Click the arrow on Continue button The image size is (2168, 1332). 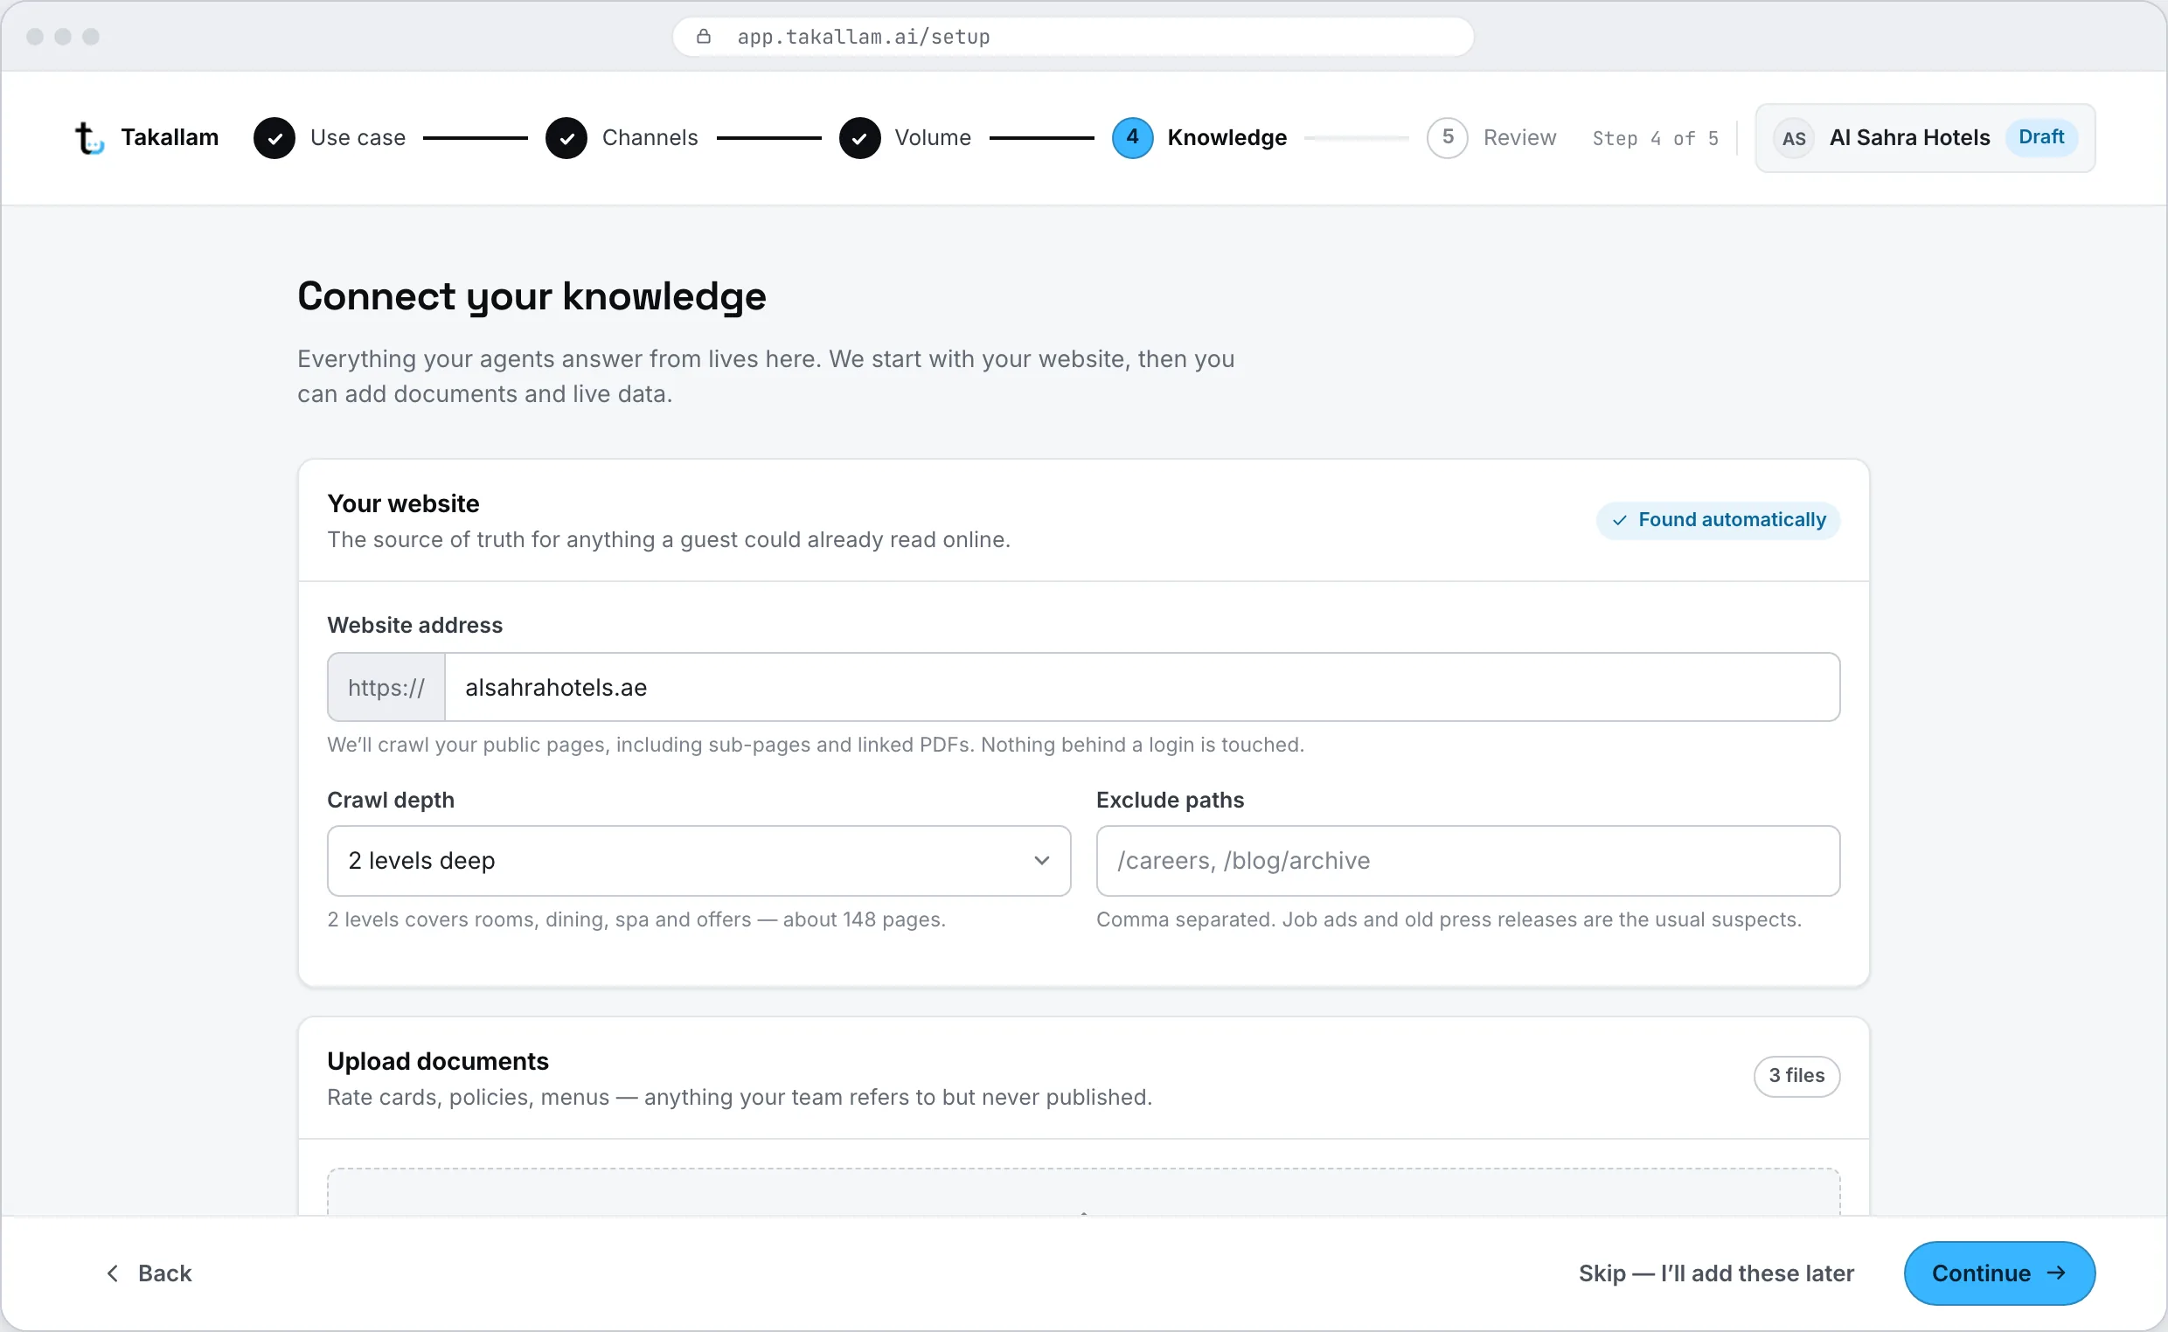coord(2056,1273)
